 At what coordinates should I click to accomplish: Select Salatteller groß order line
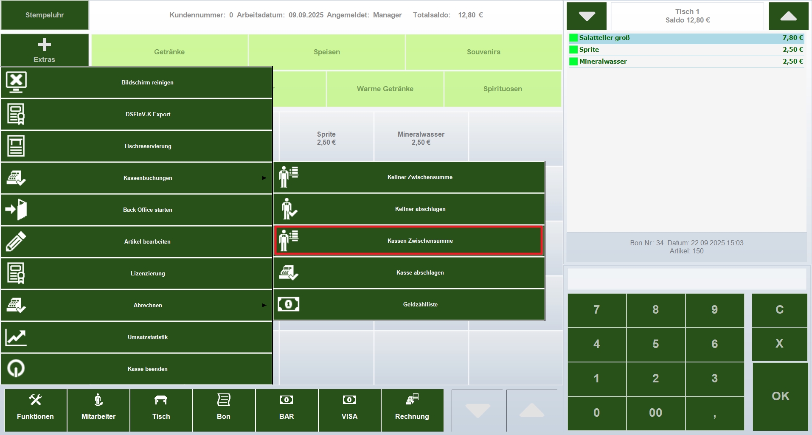coord(686,38)
